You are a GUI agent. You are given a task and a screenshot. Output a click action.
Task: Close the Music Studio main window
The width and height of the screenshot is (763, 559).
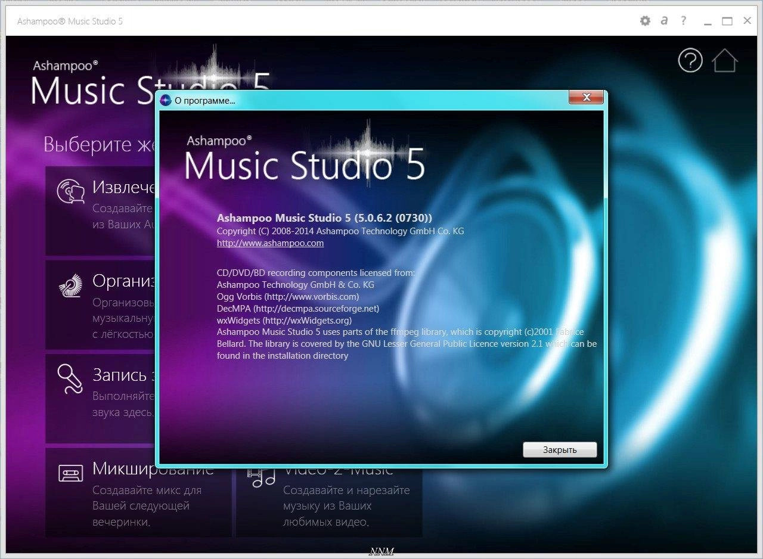pos(747,21)
